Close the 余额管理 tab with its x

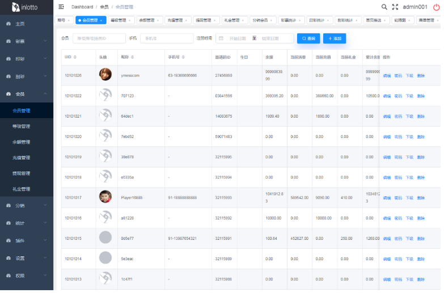point(158,20)
